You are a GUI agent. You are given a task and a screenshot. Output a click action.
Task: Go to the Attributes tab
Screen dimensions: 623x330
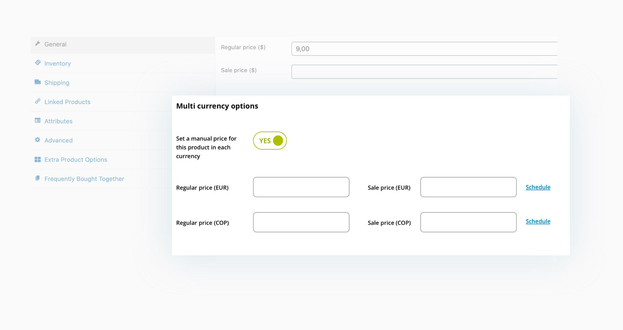coord(101,121)
